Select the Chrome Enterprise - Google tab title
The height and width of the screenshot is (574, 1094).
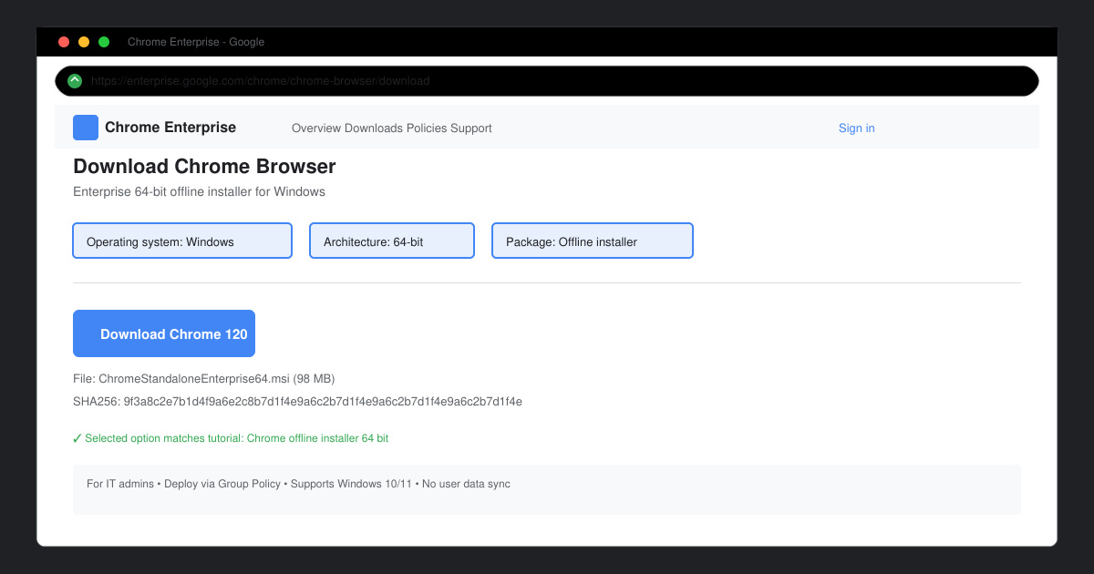tap(196, 42)
